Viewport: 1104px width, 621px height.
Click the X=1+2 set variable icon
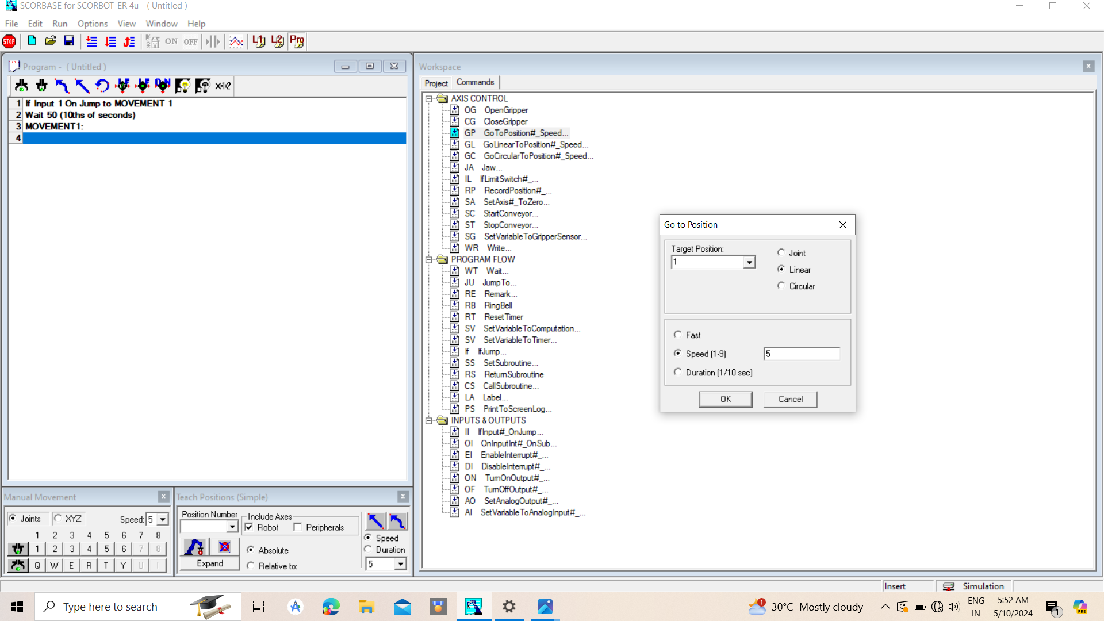[x=223, y=86]
